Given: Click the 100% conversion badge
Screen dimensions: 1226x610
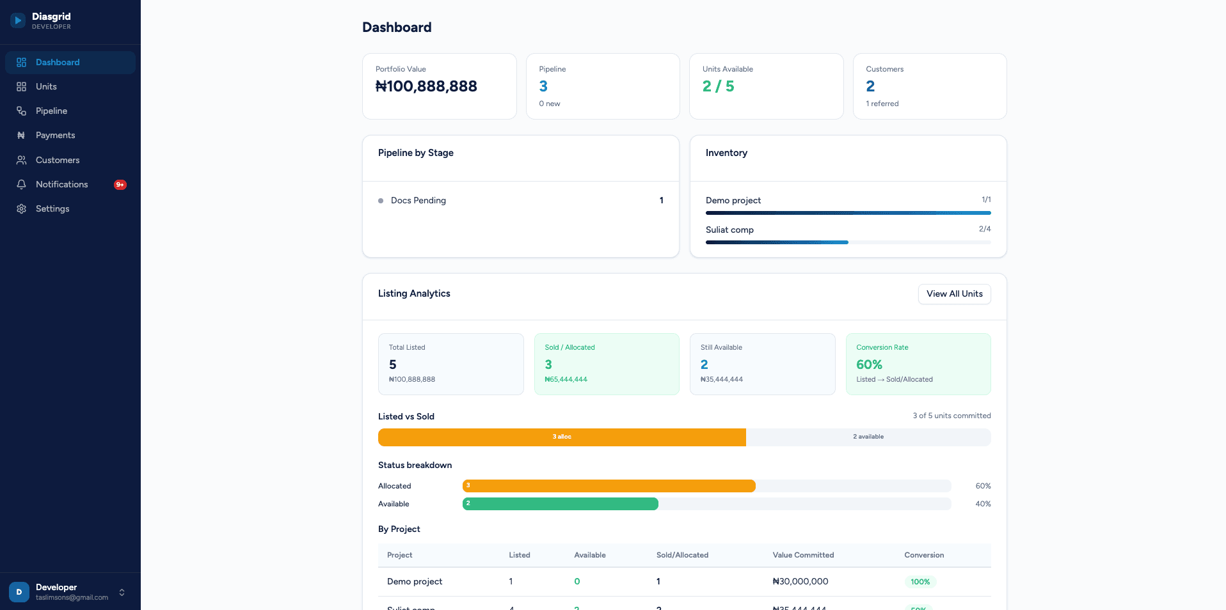Looking at the screenshot, I should tap(920, 582).
